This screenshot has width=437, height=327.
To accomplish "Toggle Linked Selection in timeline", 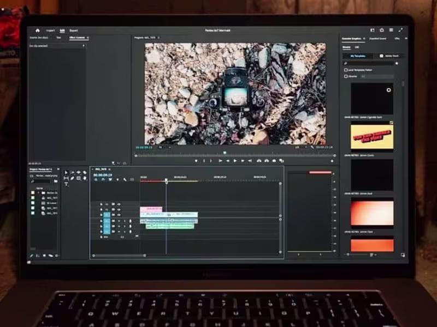I will point(110,180).
